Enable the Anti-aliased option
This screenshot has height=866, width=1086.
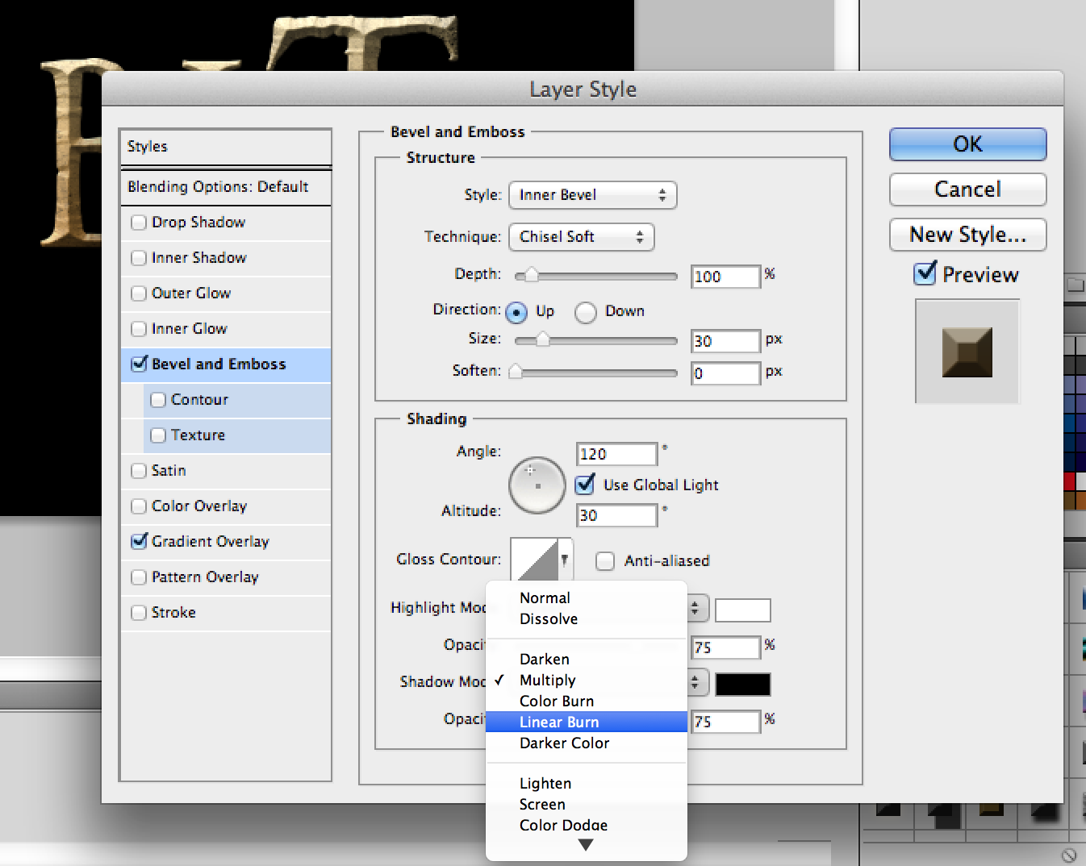pyautogui.click(x=604, y=560)
